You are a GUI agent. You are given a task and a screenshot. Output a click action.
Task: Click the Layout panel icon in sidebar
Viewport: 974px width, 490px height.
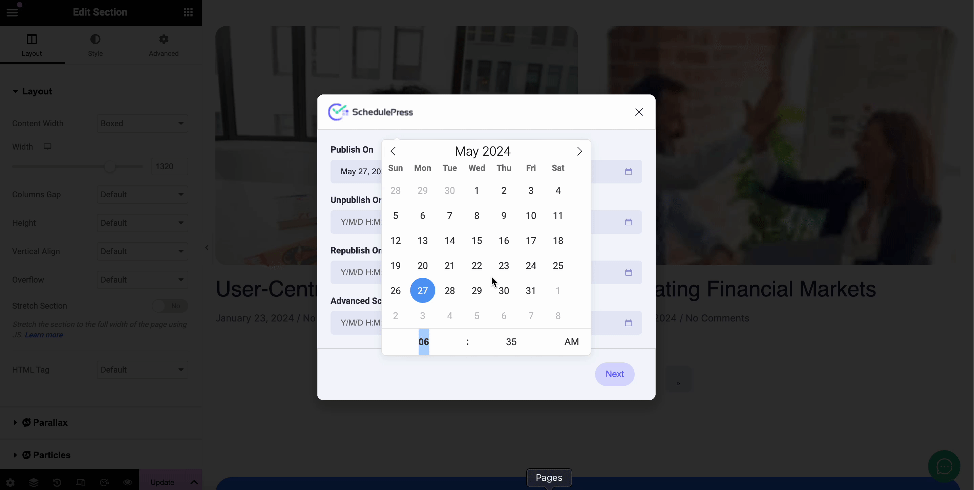(32, 39)
